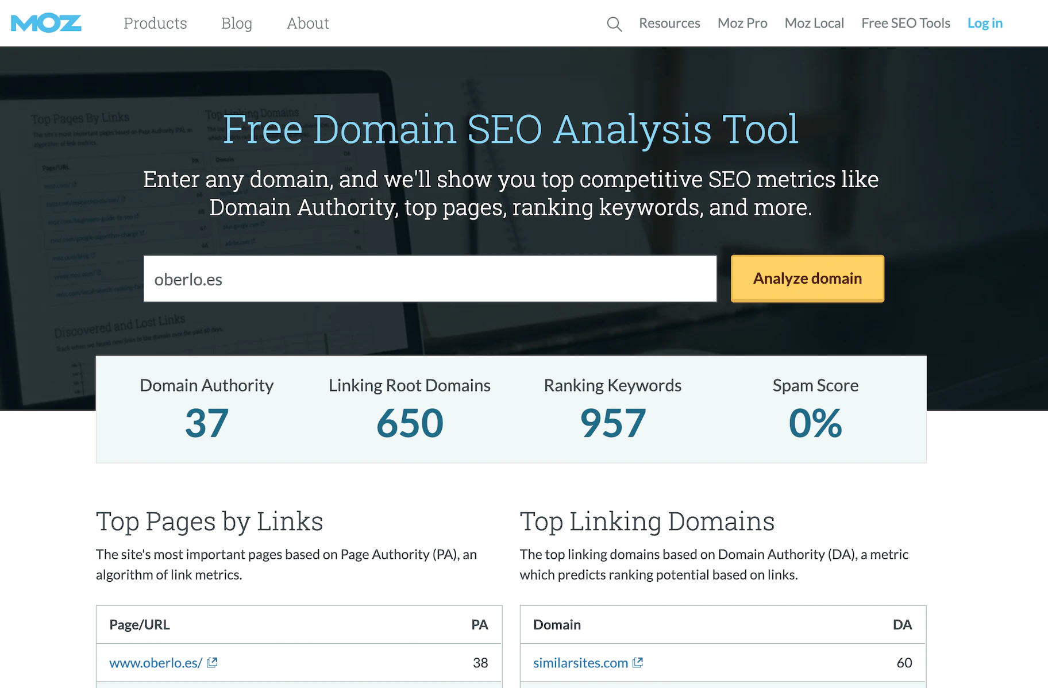Open the www.oberlo.es/ page link
This screenshot has width=1048, height=688.
(x=156, y=663)
